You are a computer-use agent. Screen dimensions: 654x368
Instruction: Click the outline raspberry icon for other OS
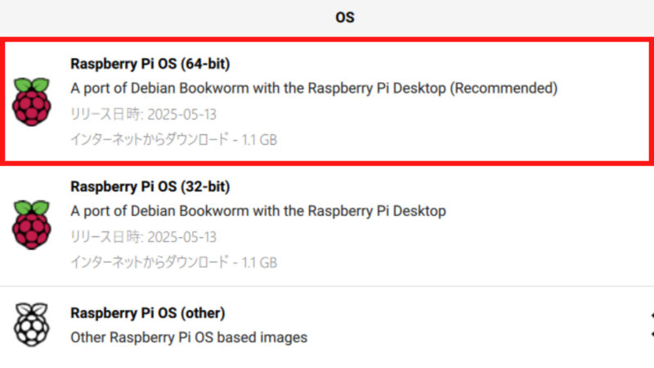pyautogui.click(x=32, y=325)
